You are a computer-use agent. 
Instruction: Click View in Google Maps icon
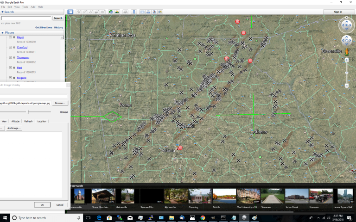pos(160,12)
